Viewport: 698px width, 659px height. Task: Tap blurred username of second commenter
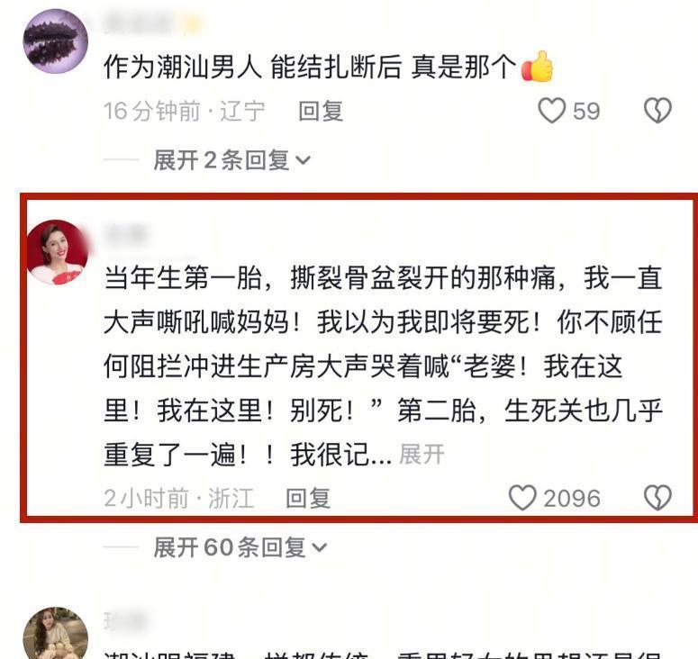[x=125, y=234]
